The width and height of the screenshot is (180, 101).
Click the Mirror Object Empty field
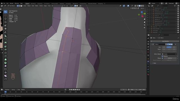[169, 54]
